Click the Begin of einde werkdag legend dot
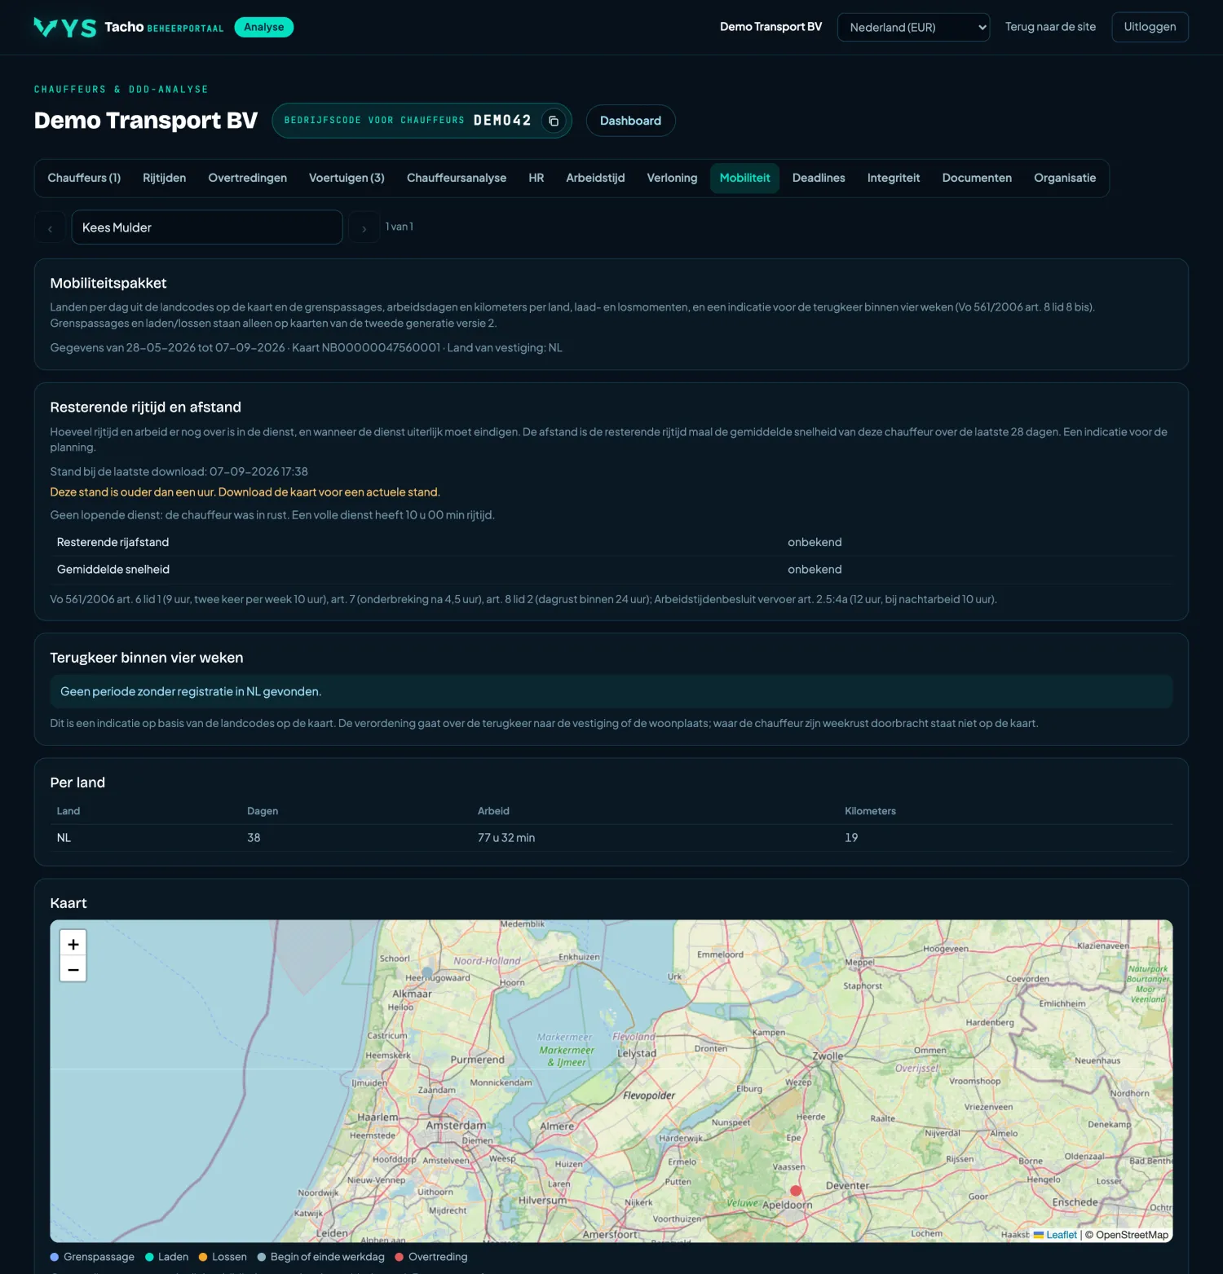The height and width of the screenshot is (1274, 1223). coord(262,1257)
